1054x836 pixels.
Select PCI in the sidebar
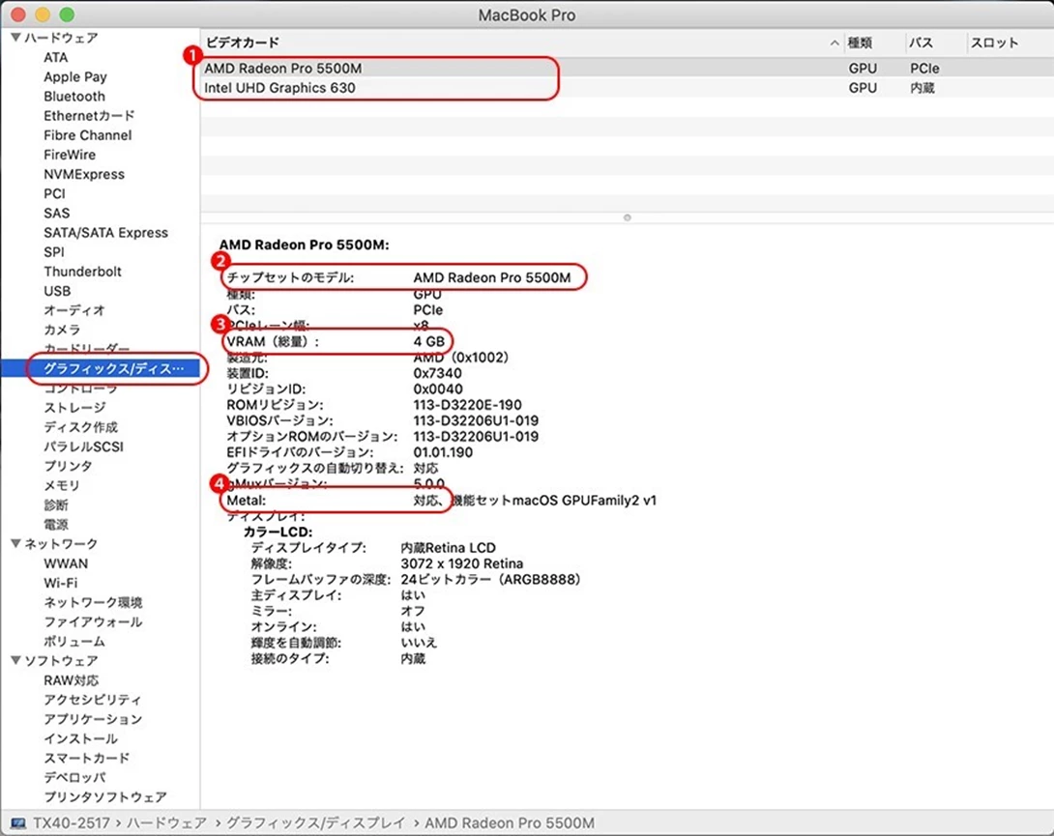point(54,193)
